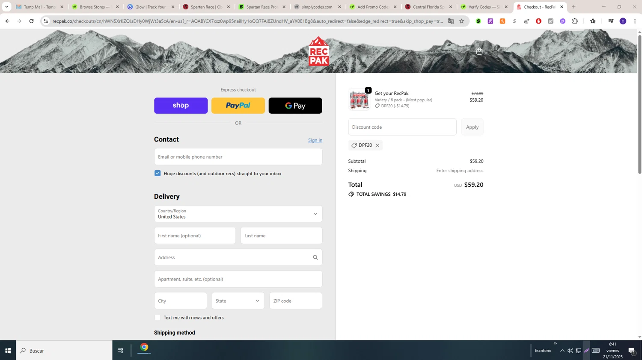Switch to the simplycodes.com tab
The image size is (642, 360).
(317, 7)
